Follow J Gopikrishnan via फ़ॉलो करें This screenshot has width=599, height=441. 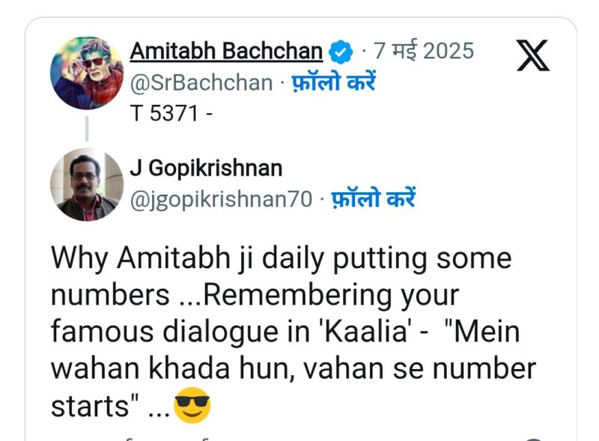(373, 198)
